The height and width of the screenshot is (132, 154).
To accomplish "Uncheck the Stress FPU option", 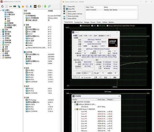I will (67, 9).
